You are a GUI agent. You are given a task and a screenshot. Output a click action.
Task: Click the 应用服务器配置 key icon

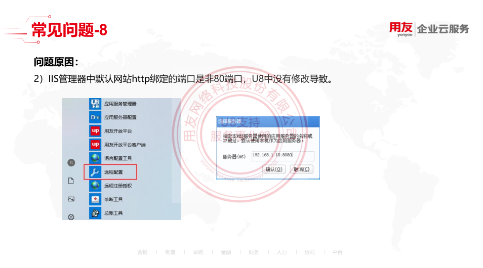pos(95,117)
